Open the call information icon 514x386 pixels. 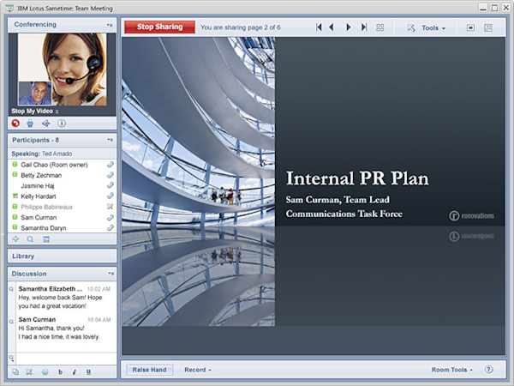pyautogui.click(x=62, y=123)
